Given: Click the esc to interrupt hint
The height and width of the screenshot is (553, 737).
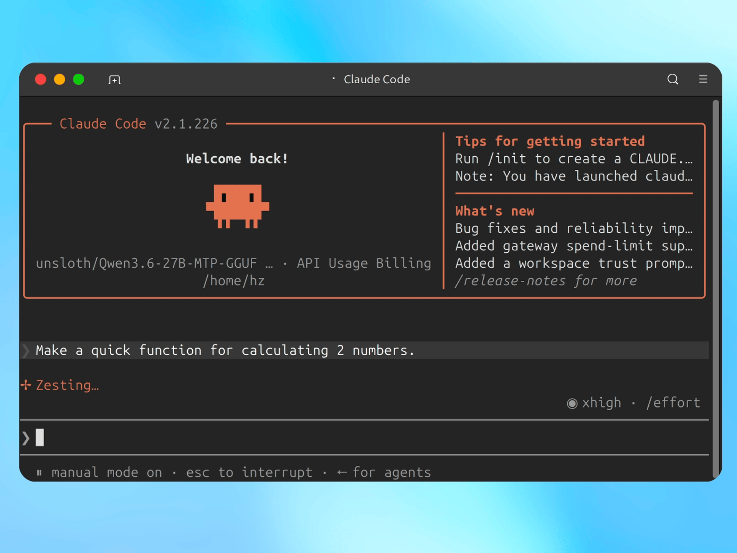Looking at the screenshot, I should click(249, 472).
